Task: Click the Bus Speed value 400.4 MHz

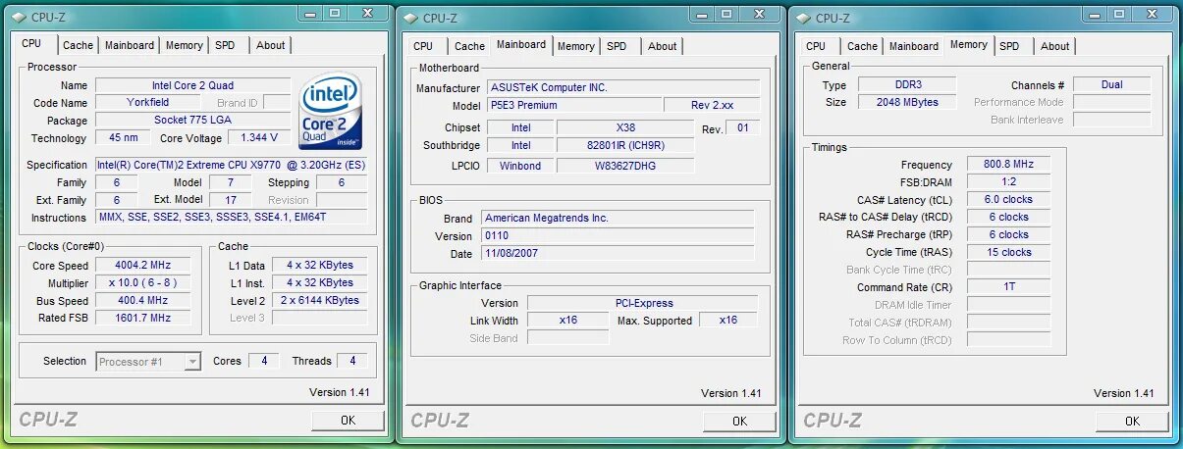Action: click(143, 301)
